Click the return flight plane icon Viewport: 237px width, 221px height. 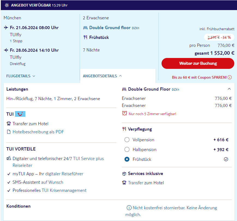pos(6,50)
